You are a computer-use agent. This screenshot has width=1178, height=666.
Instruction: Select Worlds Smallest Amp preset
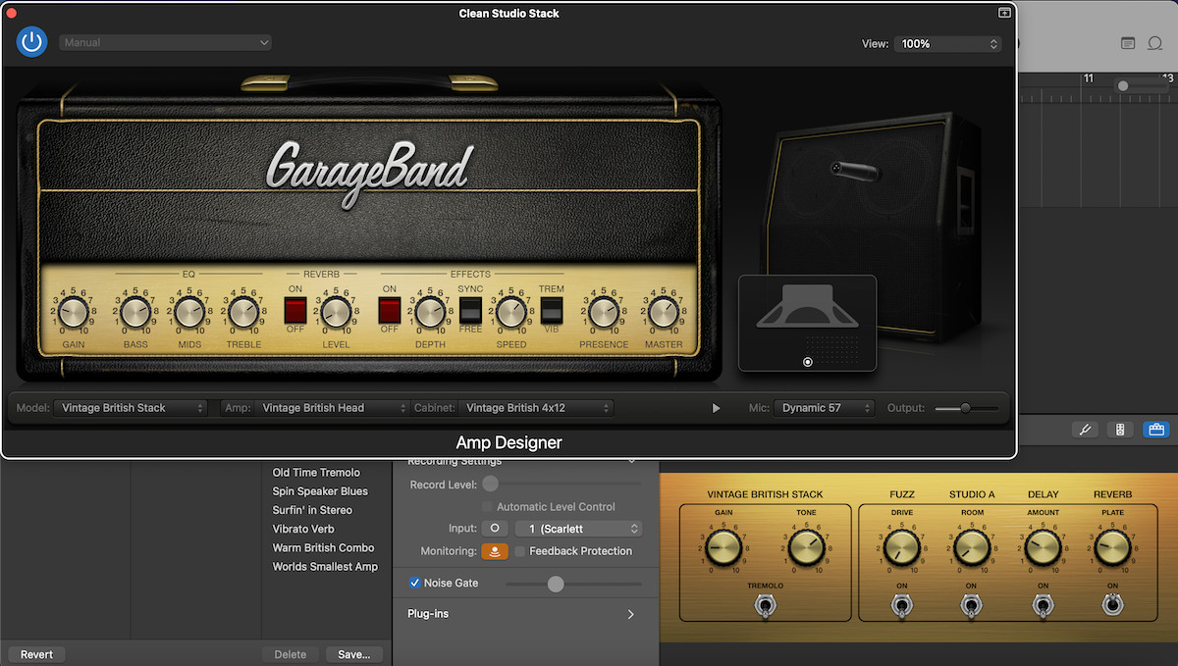(325, 566)
